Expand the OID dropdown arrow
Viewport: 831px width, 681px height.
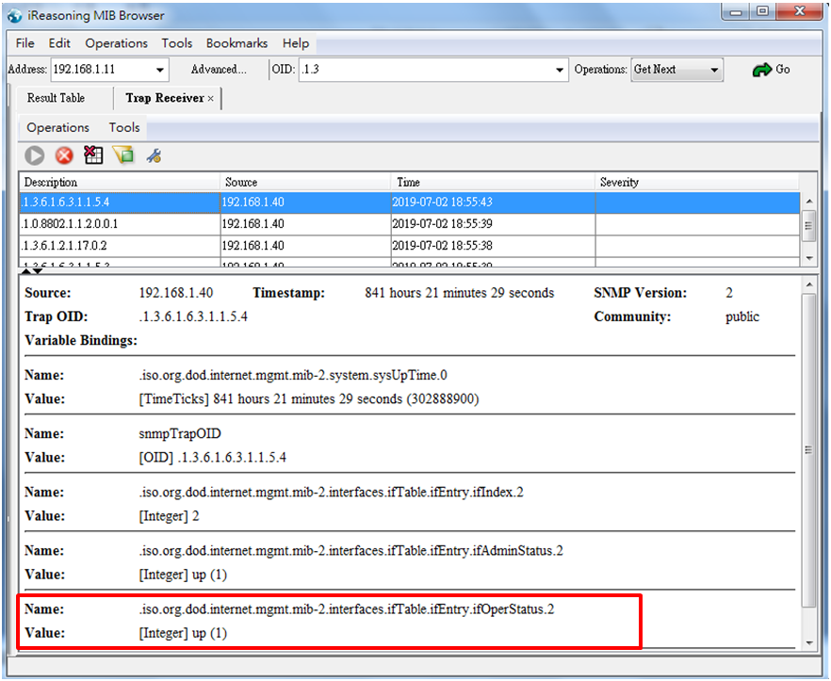pyautogui.click(x=559, y=70)
